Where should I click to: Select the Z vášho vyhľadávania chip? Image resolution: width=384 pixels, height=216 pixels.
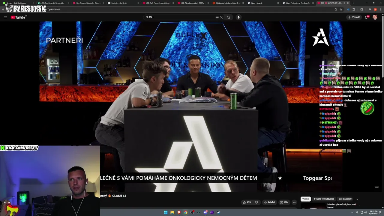coord(324,199)
